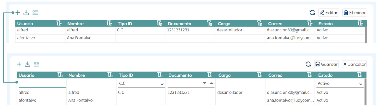Select the '1231231231' cell in the Guardar grid
Image resolution: width=377 pixels, height=106 pixels.
pos(191,93)
